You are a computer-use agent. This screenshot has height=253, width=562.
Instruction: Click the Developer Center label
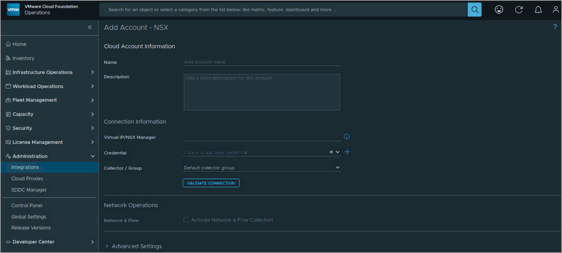point(33,242)
